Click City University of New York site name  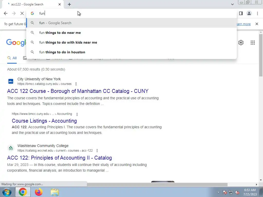[x=39, y=79]
